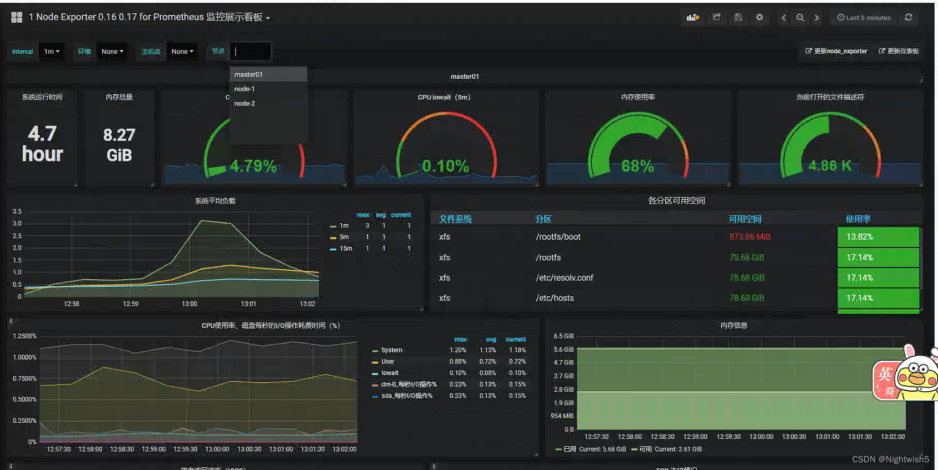
Task: Open the 更新node_exporter link
Action: (x=836, y=51)
